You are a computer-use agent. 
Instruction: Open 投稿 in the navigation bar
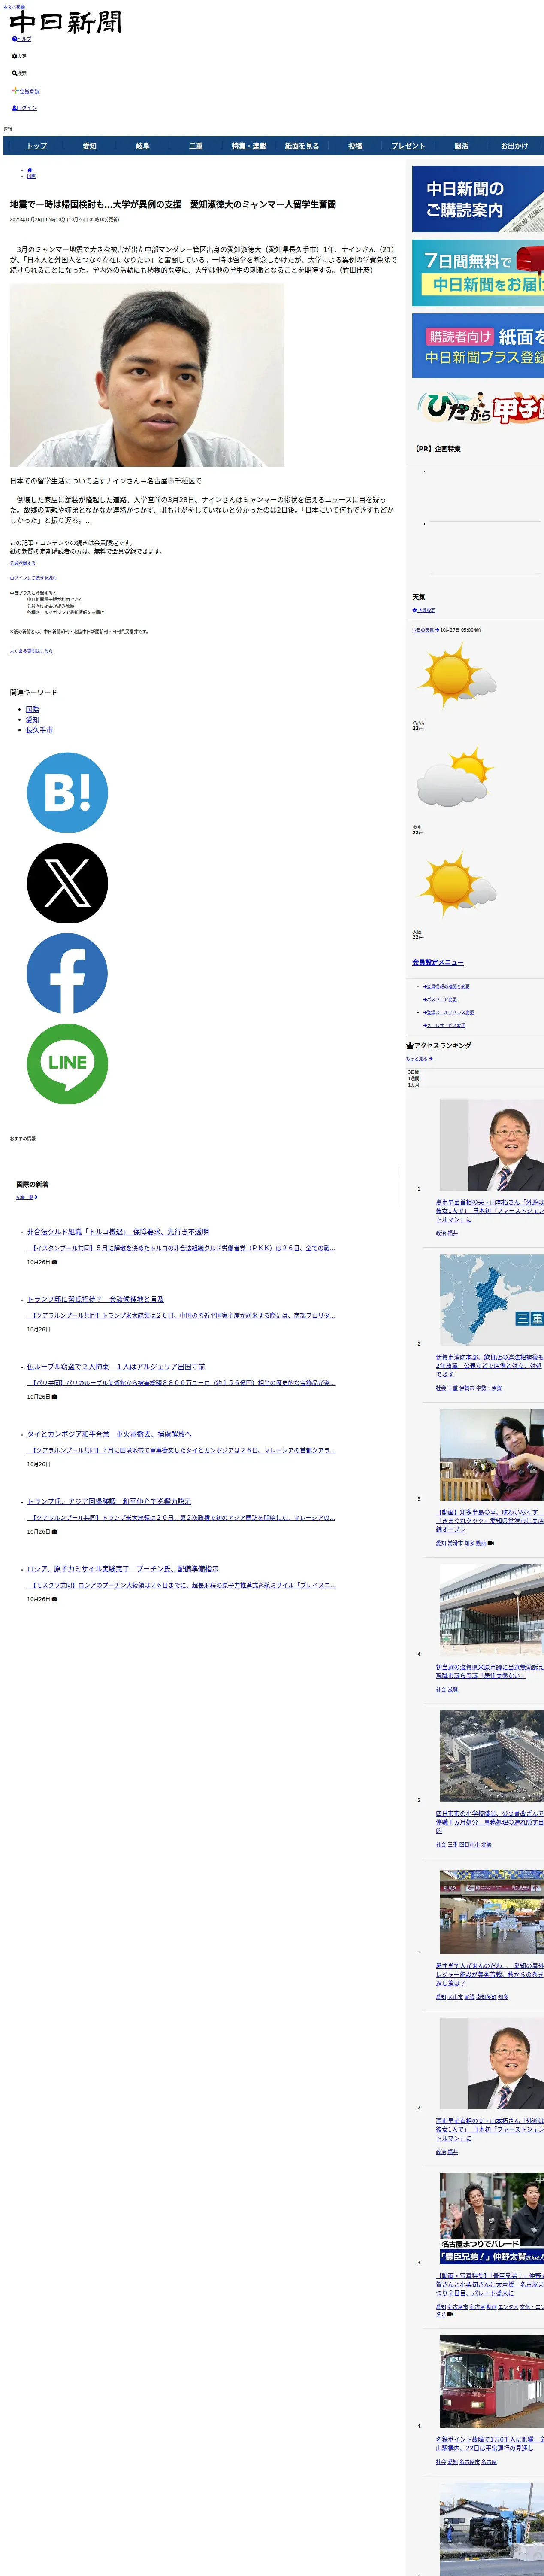(x=355, y=146)
